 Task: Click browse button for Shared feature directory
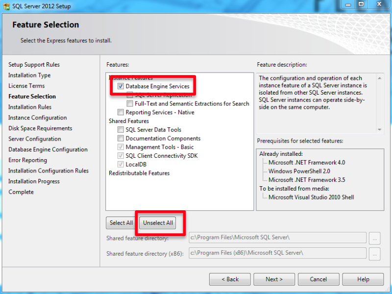pyautogui.click(x=375, y=238)
